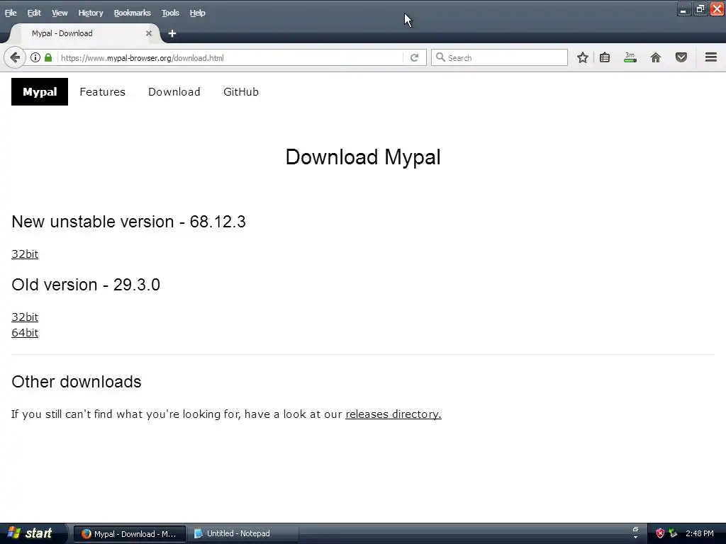
Task: Open a new tab with plus button
Action: [172, 33]
